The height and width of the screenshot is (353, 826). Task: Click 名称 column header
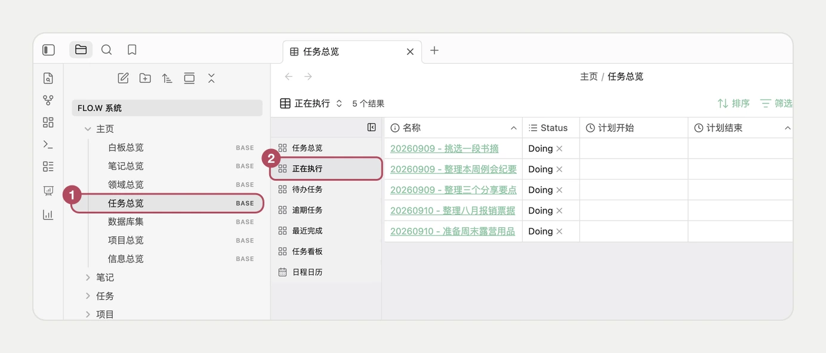[x=453, y=128]
